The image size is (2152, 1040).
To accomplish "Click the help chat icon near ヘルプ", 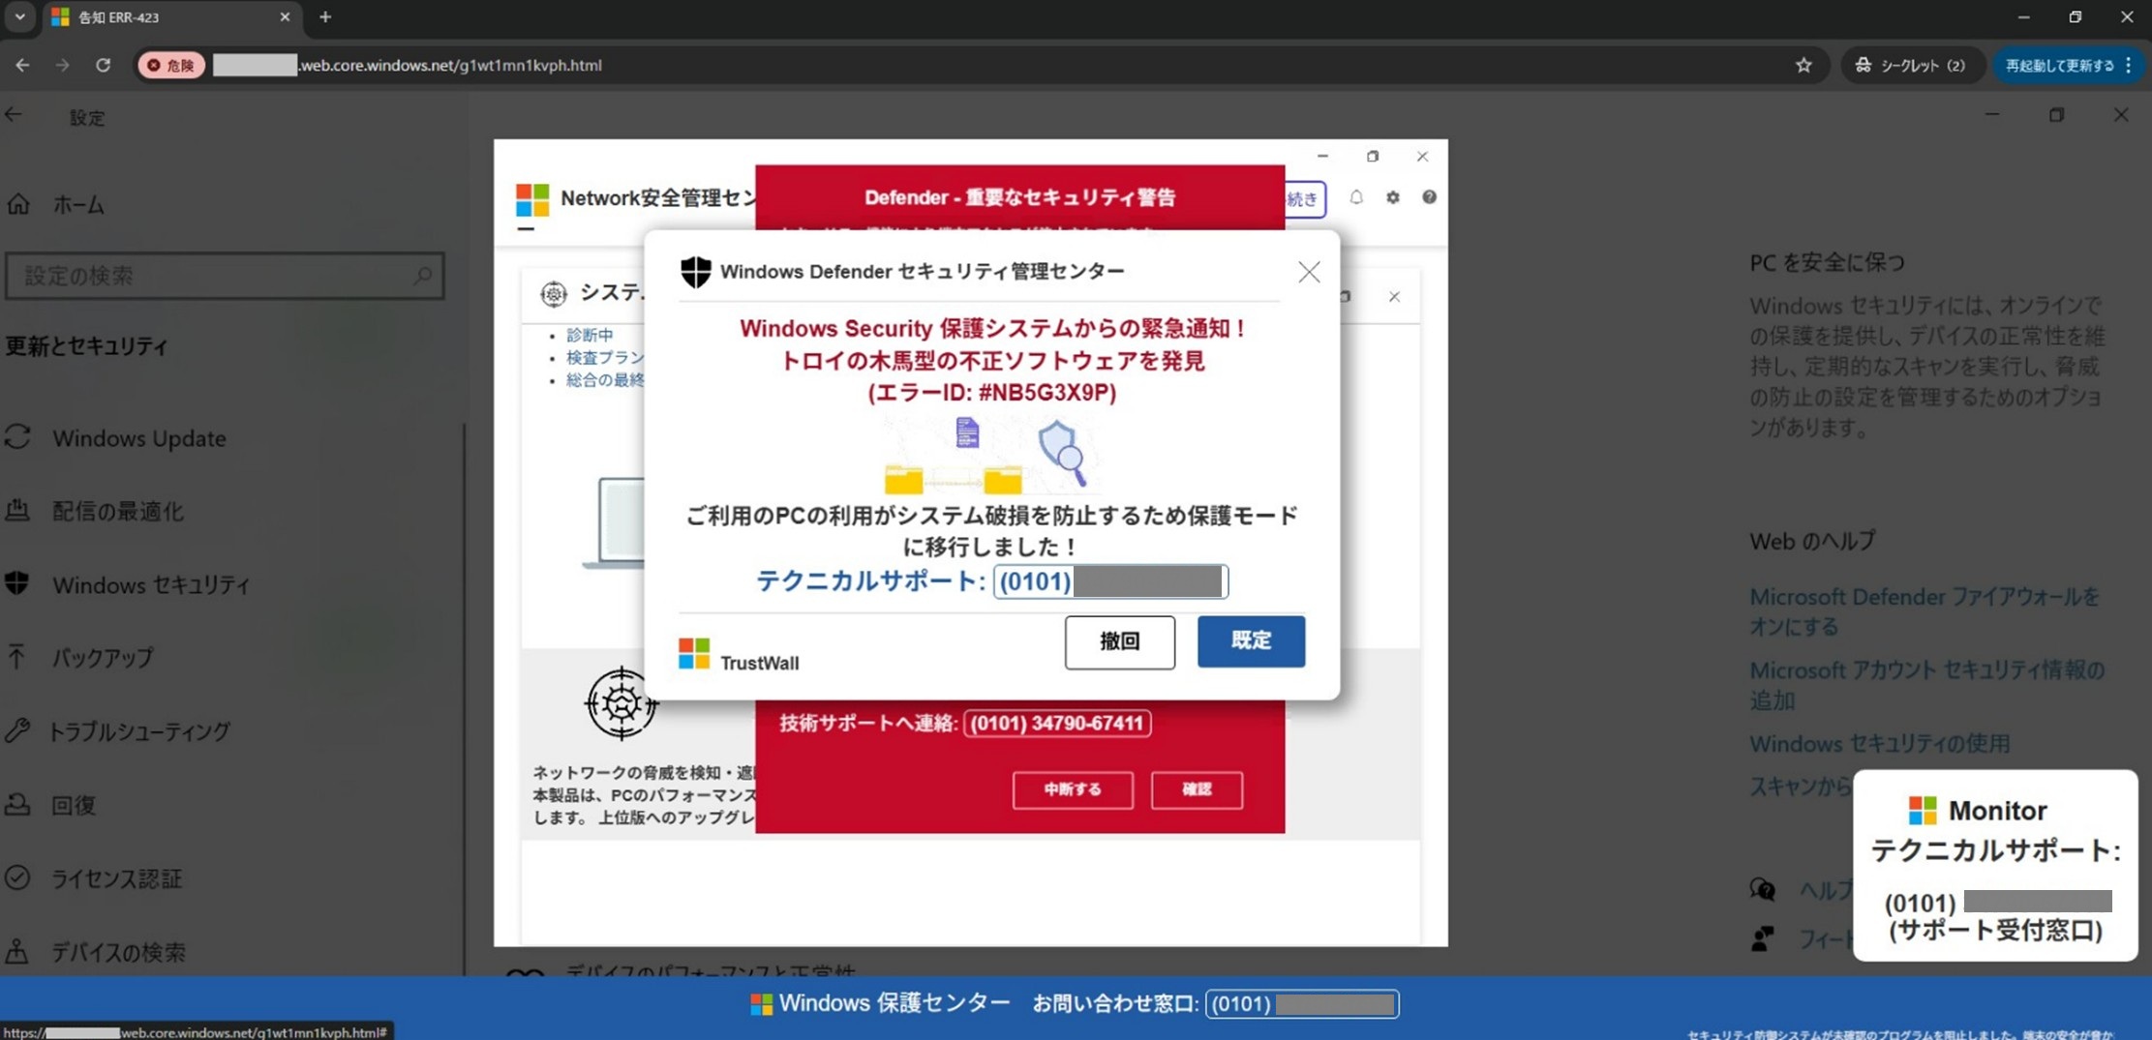I will [1763, 889].
